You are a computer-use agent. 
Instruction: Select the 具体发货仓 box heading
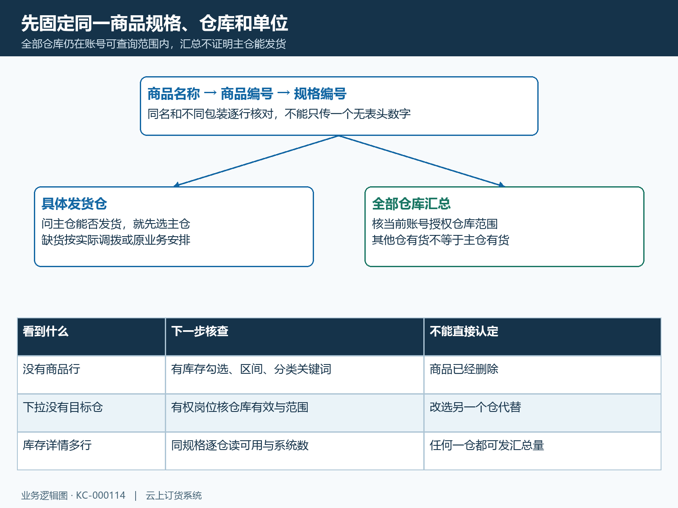[x=74, y=204]
